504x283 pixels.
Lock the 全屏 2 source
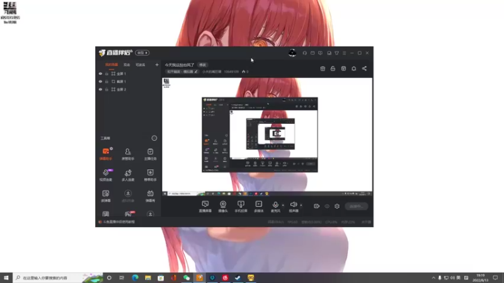pyautogui.click(x=106, y=89)
